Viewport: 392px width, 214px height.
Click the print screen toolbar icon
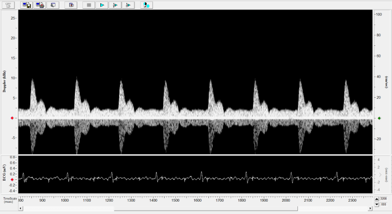[x=40, y=5]
